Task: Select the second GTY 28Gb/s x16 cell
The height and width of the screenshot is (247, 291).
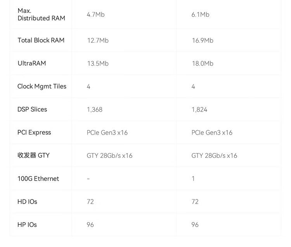Action: coord(214,155)
